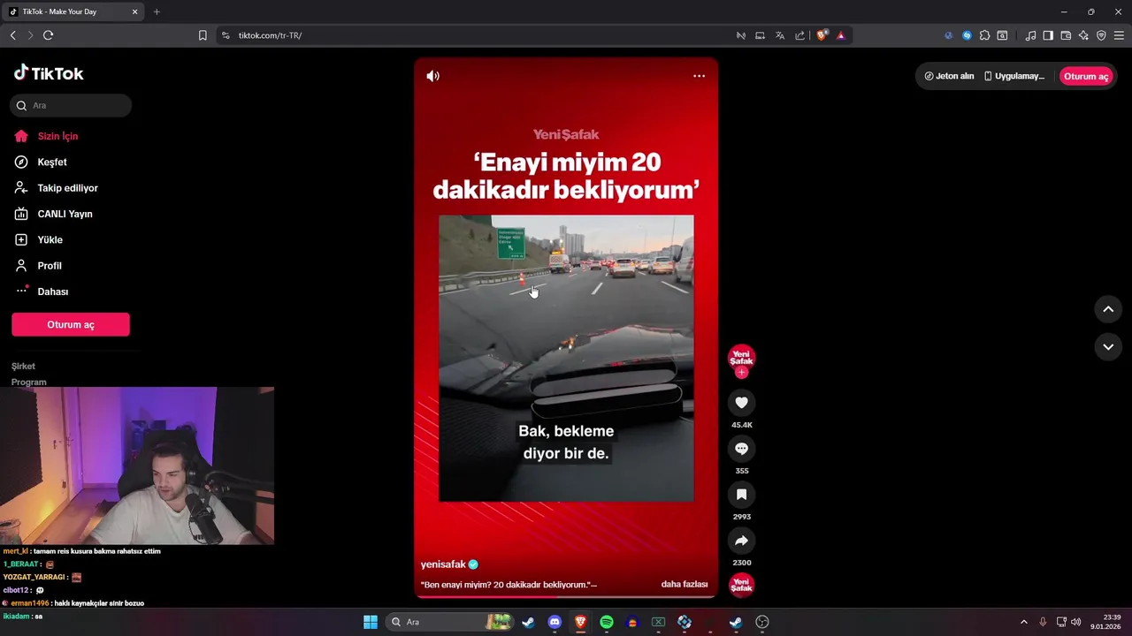
Task: Open the Shazam extension icon
Action: [967, 35]
